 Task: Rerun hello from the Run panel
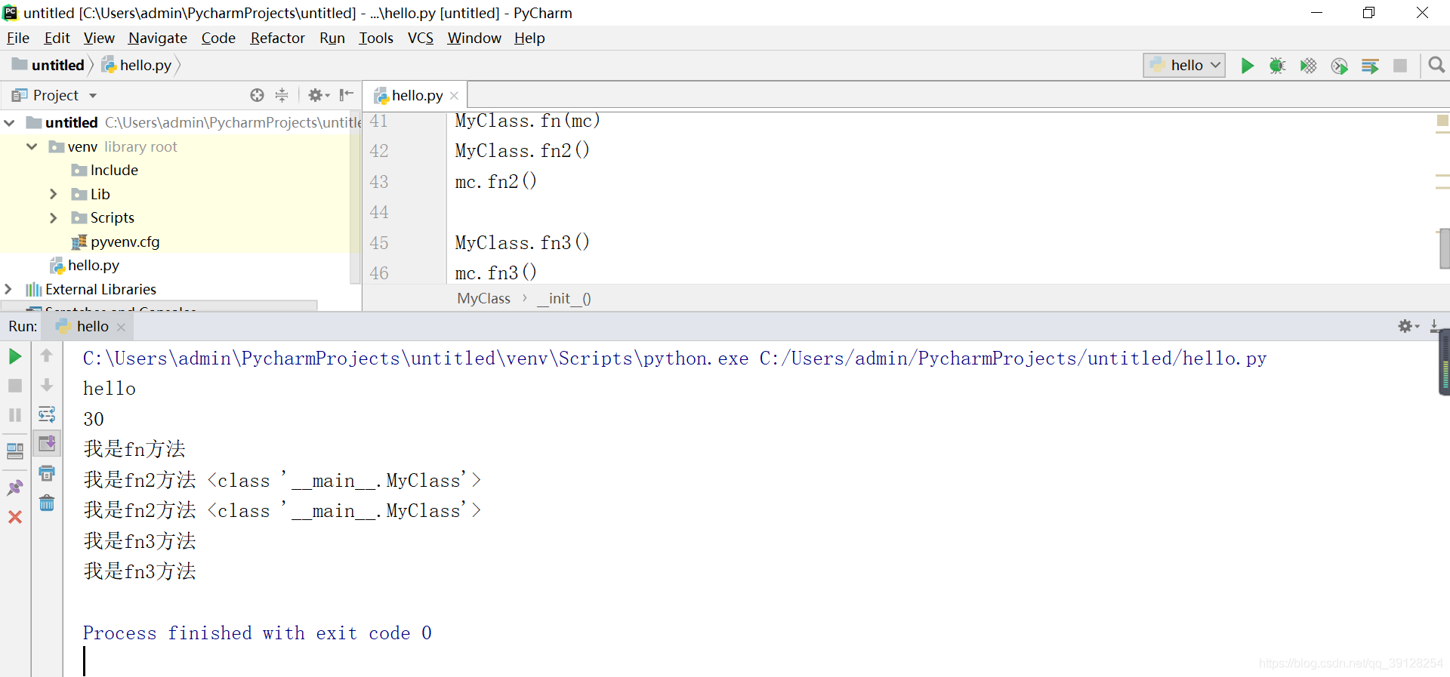click(x=15, y=356)
